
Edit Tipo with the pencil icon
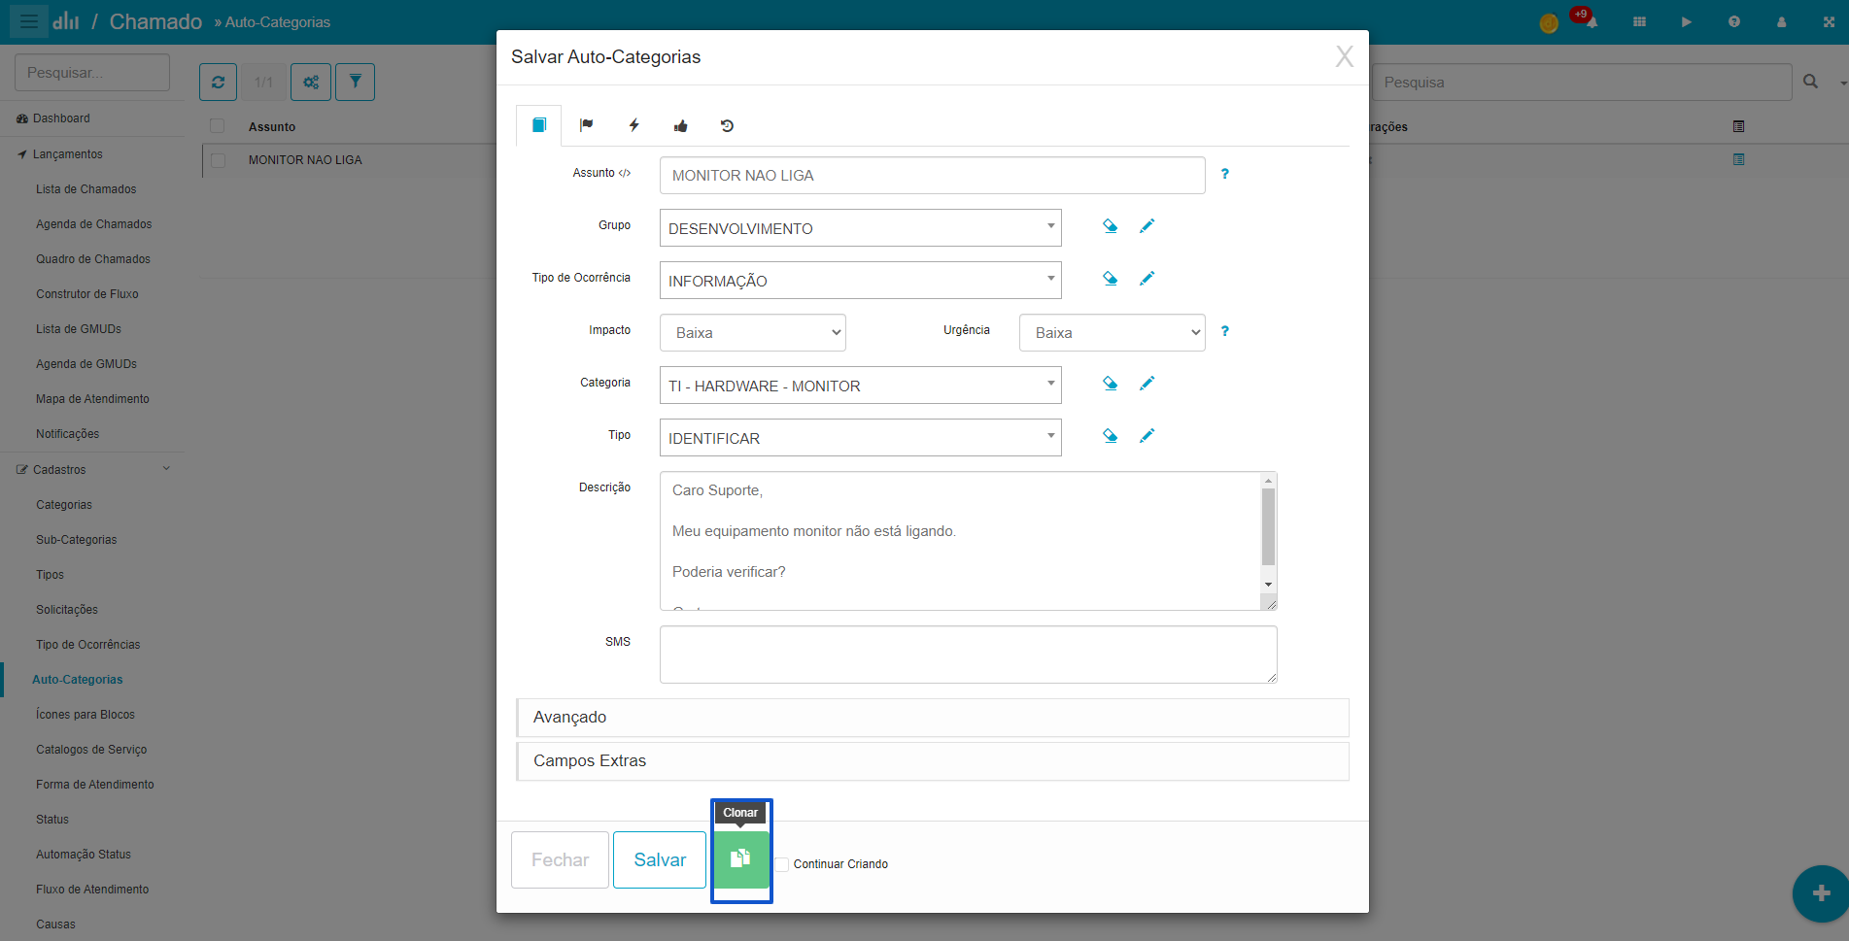(1147, 436)
